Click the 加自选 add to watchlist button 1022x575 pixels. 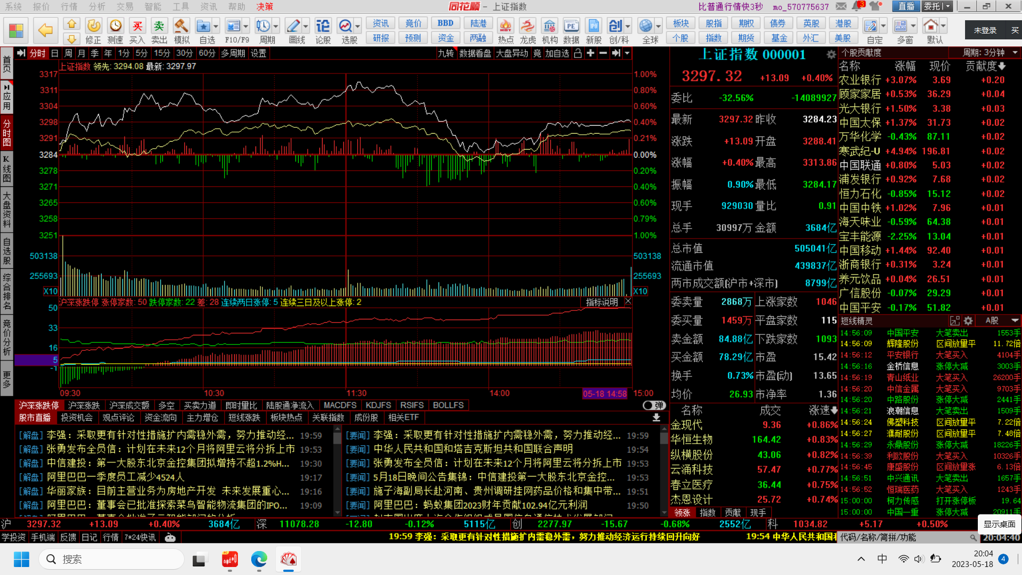click(557, 53)
